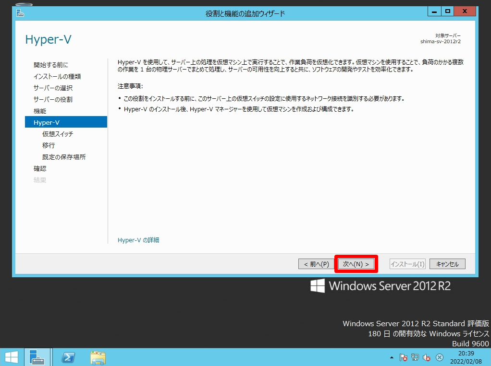Open File Explorer from the taskbar

click(x=98, y=357)
